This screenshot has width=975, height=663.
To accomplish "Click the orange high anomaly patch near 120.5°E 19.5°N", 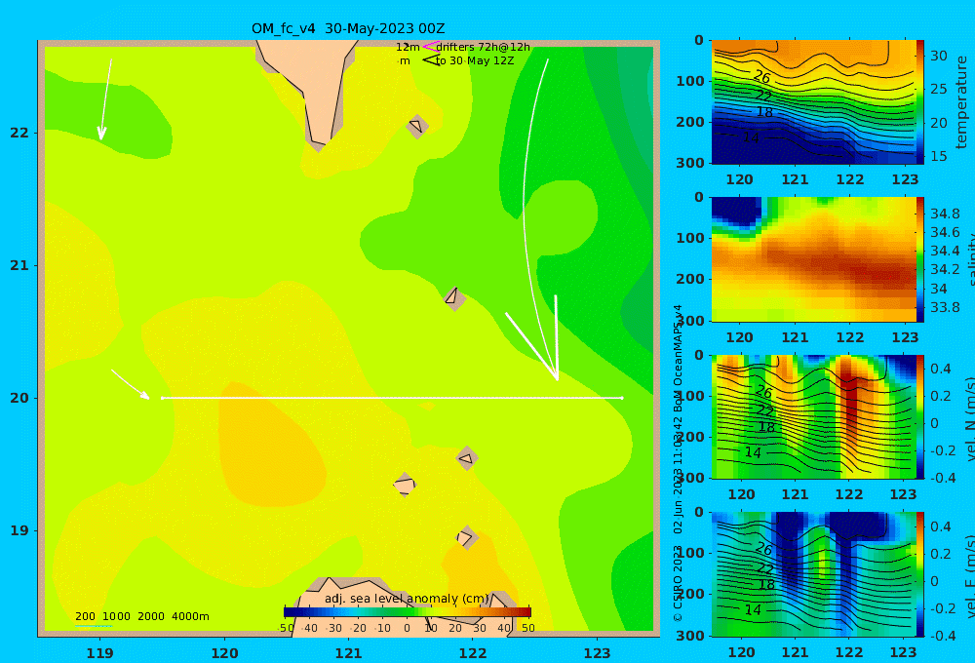I will 271,445.
